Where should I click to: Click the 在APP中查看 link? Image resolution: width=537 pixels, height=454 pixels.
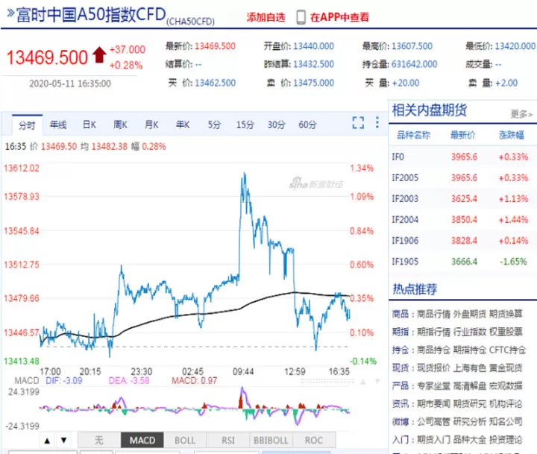339,17
